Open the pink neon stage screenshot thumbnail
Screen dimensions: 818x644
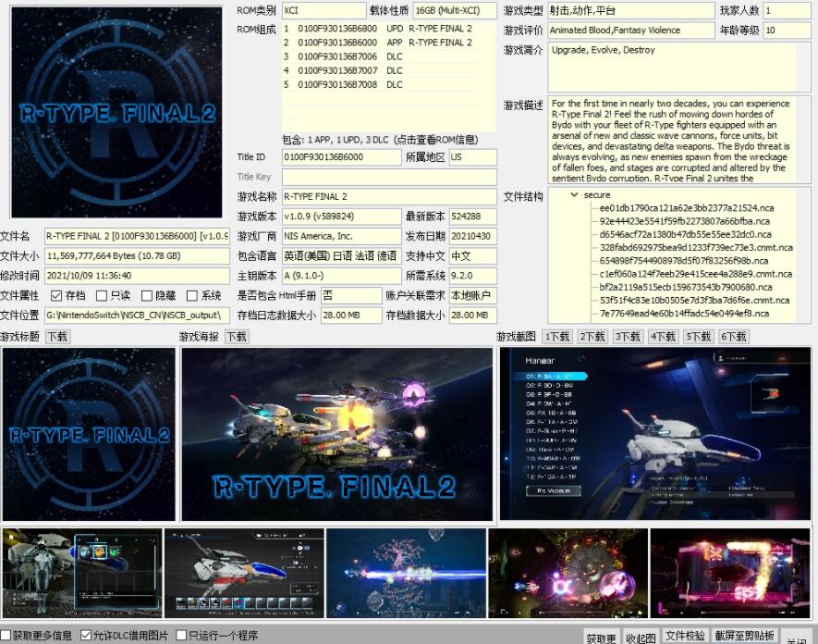[730, 573]
